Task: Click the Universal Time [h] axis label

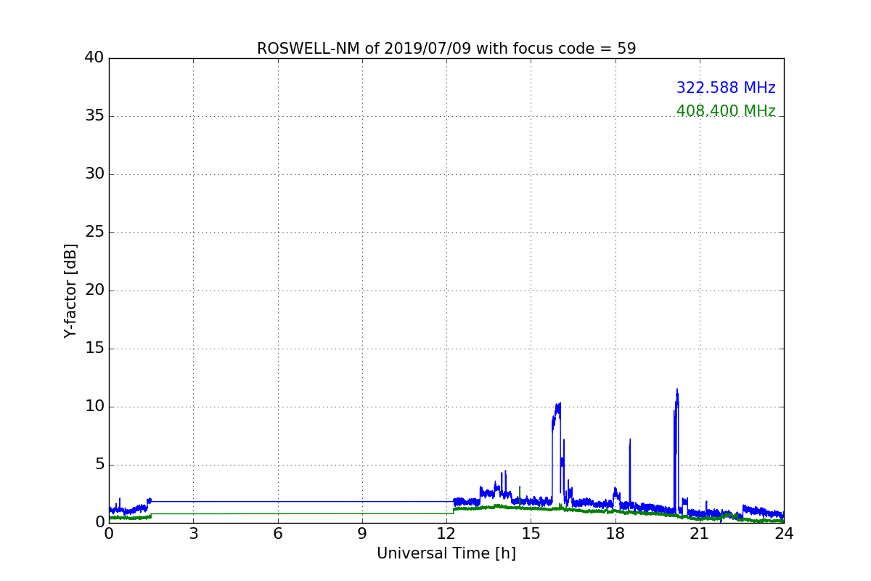Action: pos(446,553)
